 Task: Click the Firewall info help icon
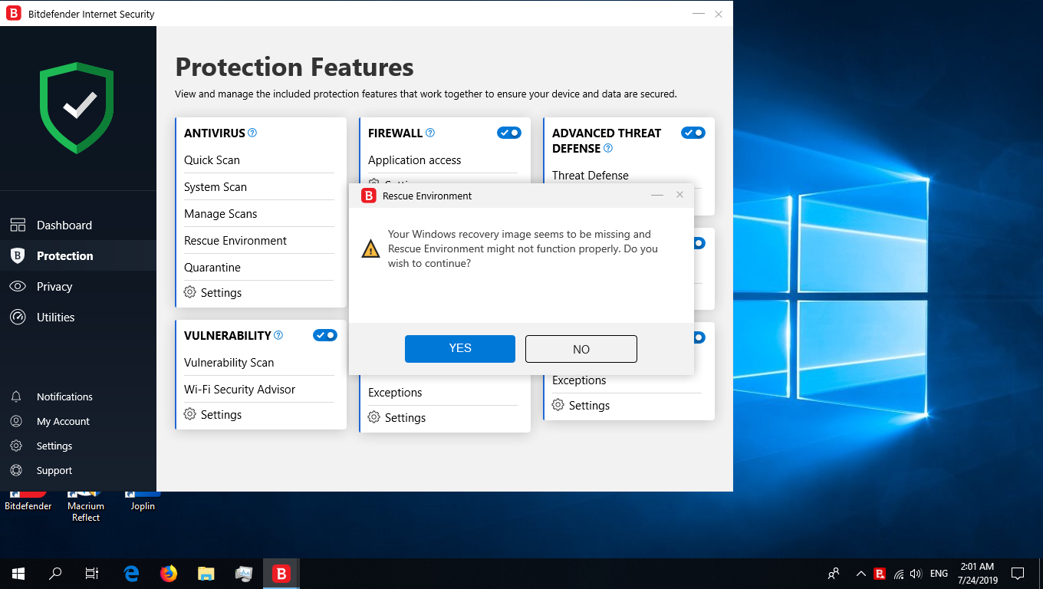pyautogui.click(x=430, y=133)
